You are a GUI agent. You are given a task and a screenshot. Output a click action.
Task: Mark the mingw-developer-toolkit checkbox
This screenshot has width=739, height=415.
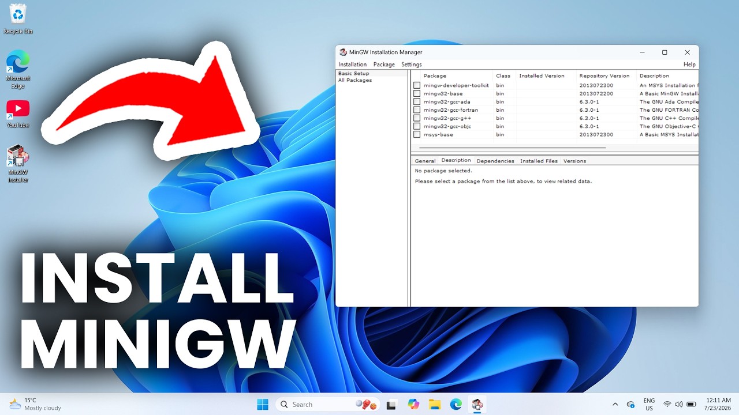point(417,85)
